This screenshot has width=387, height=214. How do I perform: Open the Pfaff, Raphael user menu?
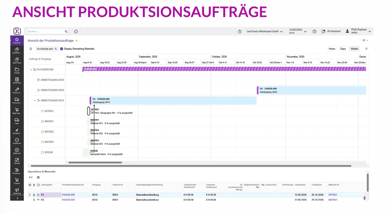358,31
